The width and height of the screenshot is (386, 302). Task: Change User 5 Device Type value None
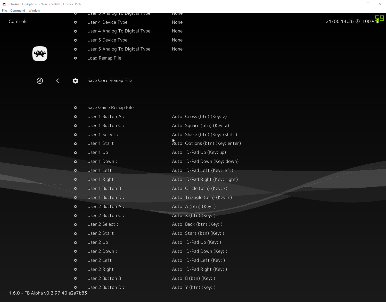177,40
